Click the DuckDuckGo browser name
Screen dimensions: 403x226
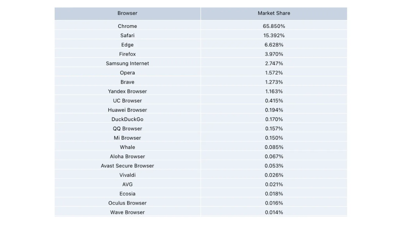(x=127, y=119)
